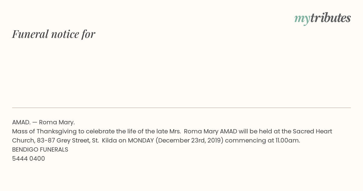Select the "Funeral notice for" heading
363x191 pixels.
[x=54, y=34]
